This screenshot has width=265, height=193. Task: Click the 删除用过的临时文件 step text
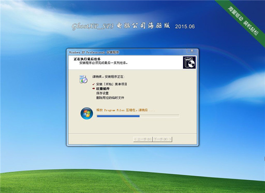[110, 98]
